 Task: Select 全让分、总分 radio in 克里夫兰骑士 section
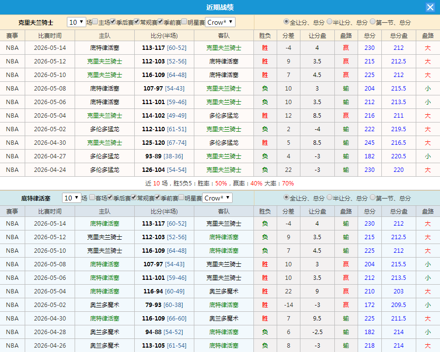tap(286, 22)
